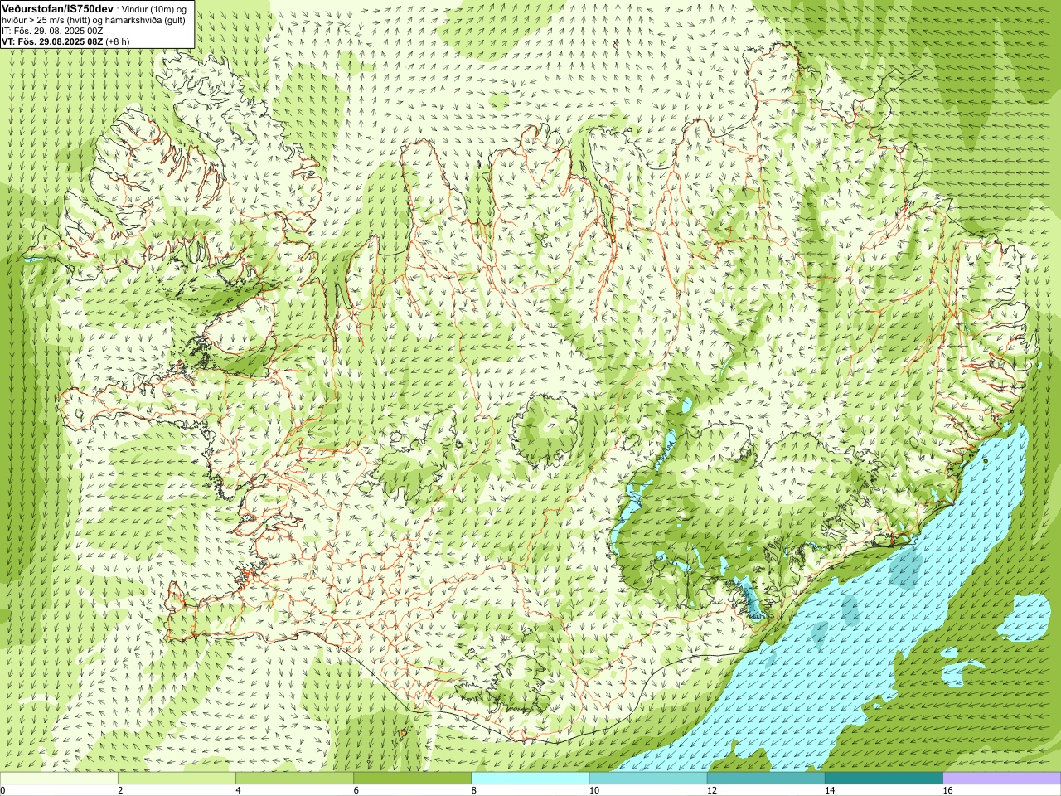Click the scale label '10'
The height and width of the screenshot is (796, 1061).
tap(594, 791)
